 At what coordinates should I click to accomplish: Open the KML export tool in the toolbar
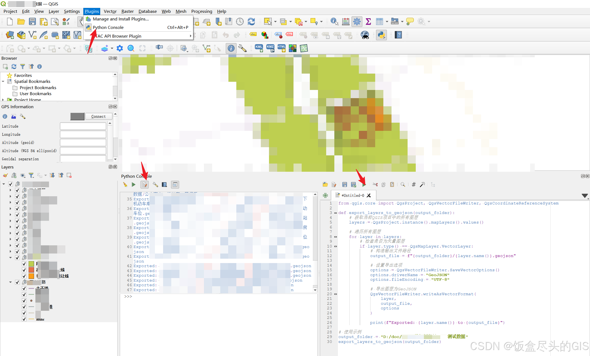[259, 48]
